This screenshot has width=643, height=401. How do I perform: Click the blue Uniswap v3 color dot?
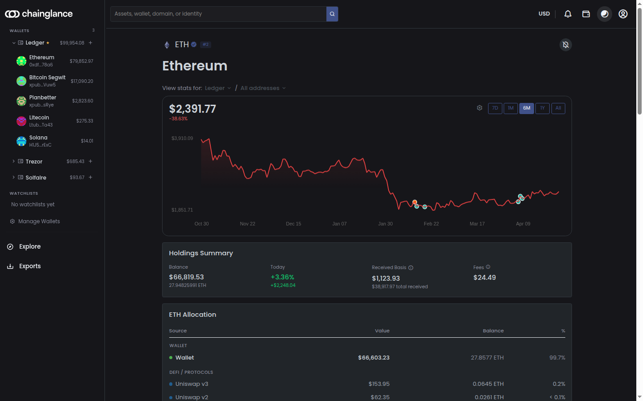171,384
